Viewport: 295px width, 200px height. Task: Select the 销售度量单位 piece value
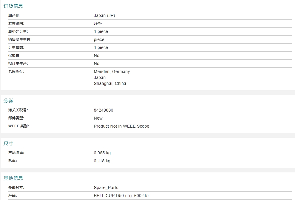point(99,39)
